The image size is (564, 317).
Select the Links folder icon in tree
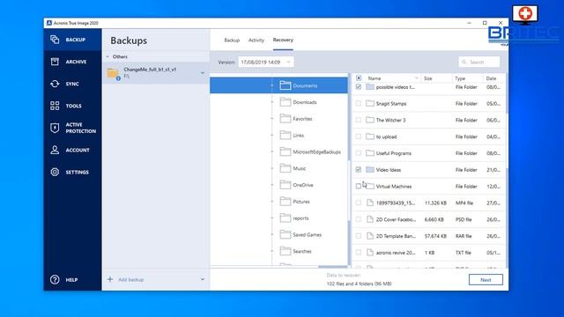coord(286,135)
